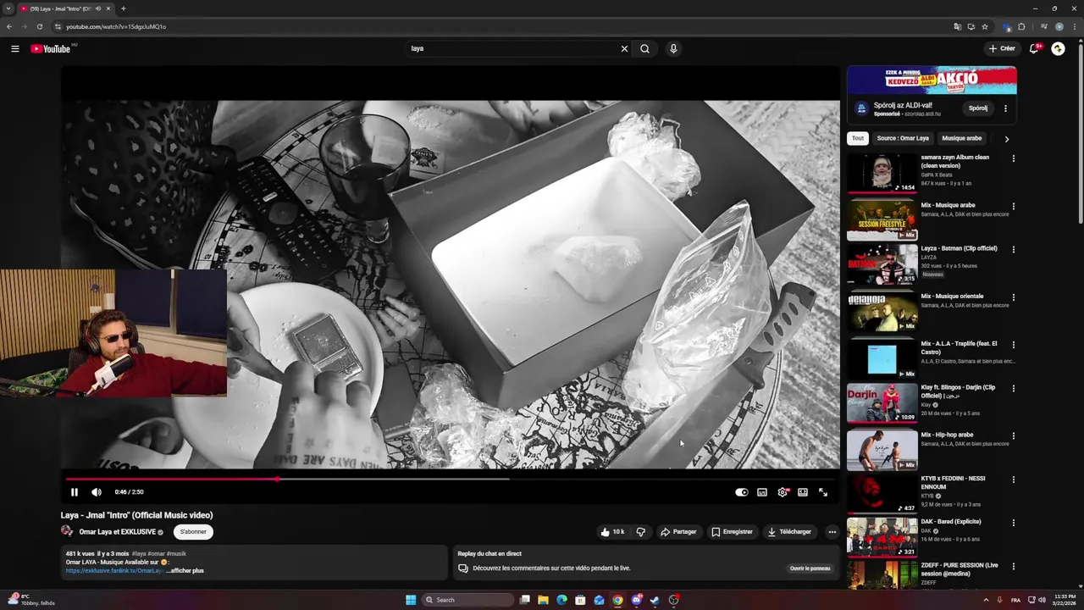Show more filter chips arrow

click(x=1006, y=139)
